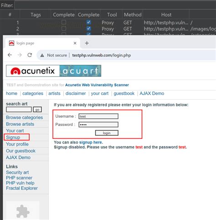Select request row 1 host cell
This screenshot has width=216, height=220.
tap(166, 22)
